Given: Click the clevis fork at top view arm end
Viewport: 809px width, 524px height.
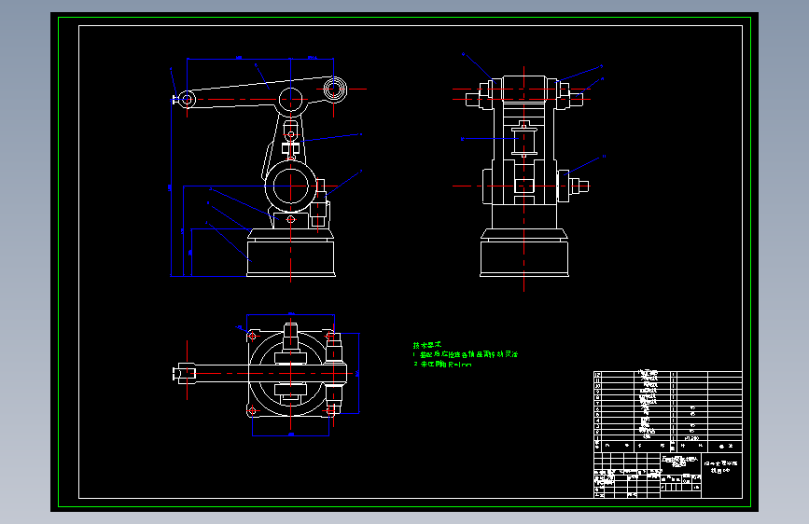Looking at the screenshot, I should point(184,373).
